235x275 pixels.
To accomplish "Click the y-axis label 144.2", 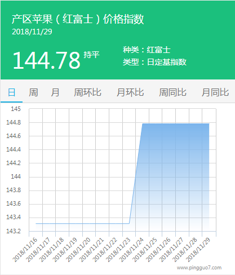I will pyautogui.click(x=14, y=163).
